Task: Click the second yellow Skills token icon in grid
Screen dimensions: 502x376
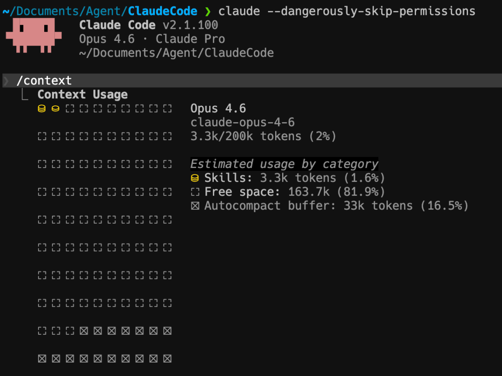Action: point(56,109)
